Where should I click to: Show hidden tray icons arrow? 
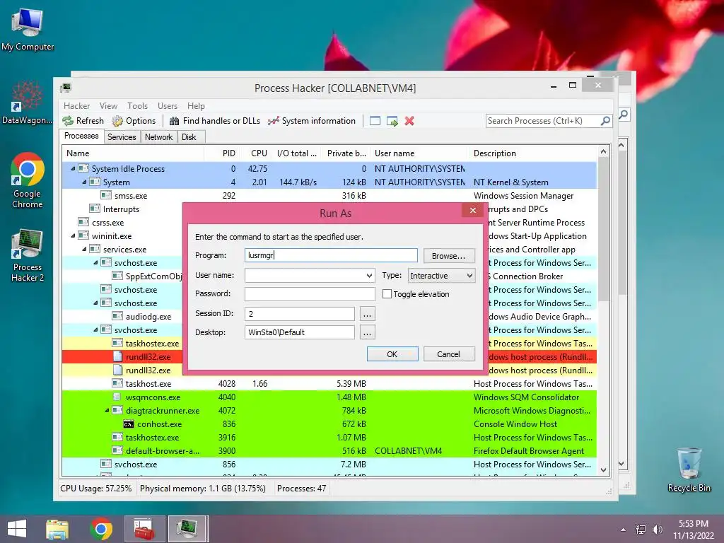coord(624,530)
